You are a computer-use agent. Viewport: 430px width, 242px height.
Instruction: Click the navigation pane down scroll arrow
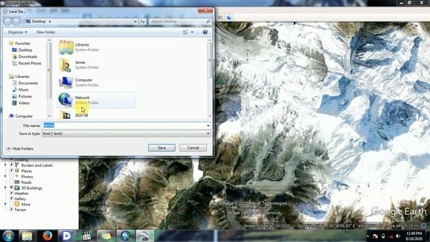click(49, 116)
